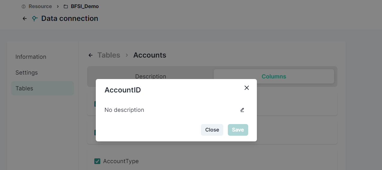Open the BFSI_Demo breadcrumb link
This screenshot has width=382, height=170.
click(x=85, y=7)
